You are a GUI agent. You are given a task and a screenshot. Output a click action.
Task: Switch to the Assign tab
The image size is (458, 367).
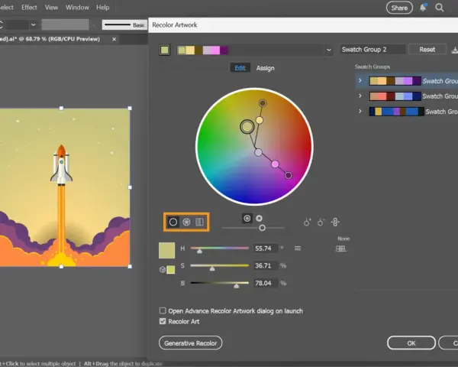[x=265, y=68]
